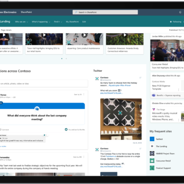This screenshot has height=184, width=184.
Task: Click the 'Seen by' count on Vance's post
Action: click(x=78, y=94)
